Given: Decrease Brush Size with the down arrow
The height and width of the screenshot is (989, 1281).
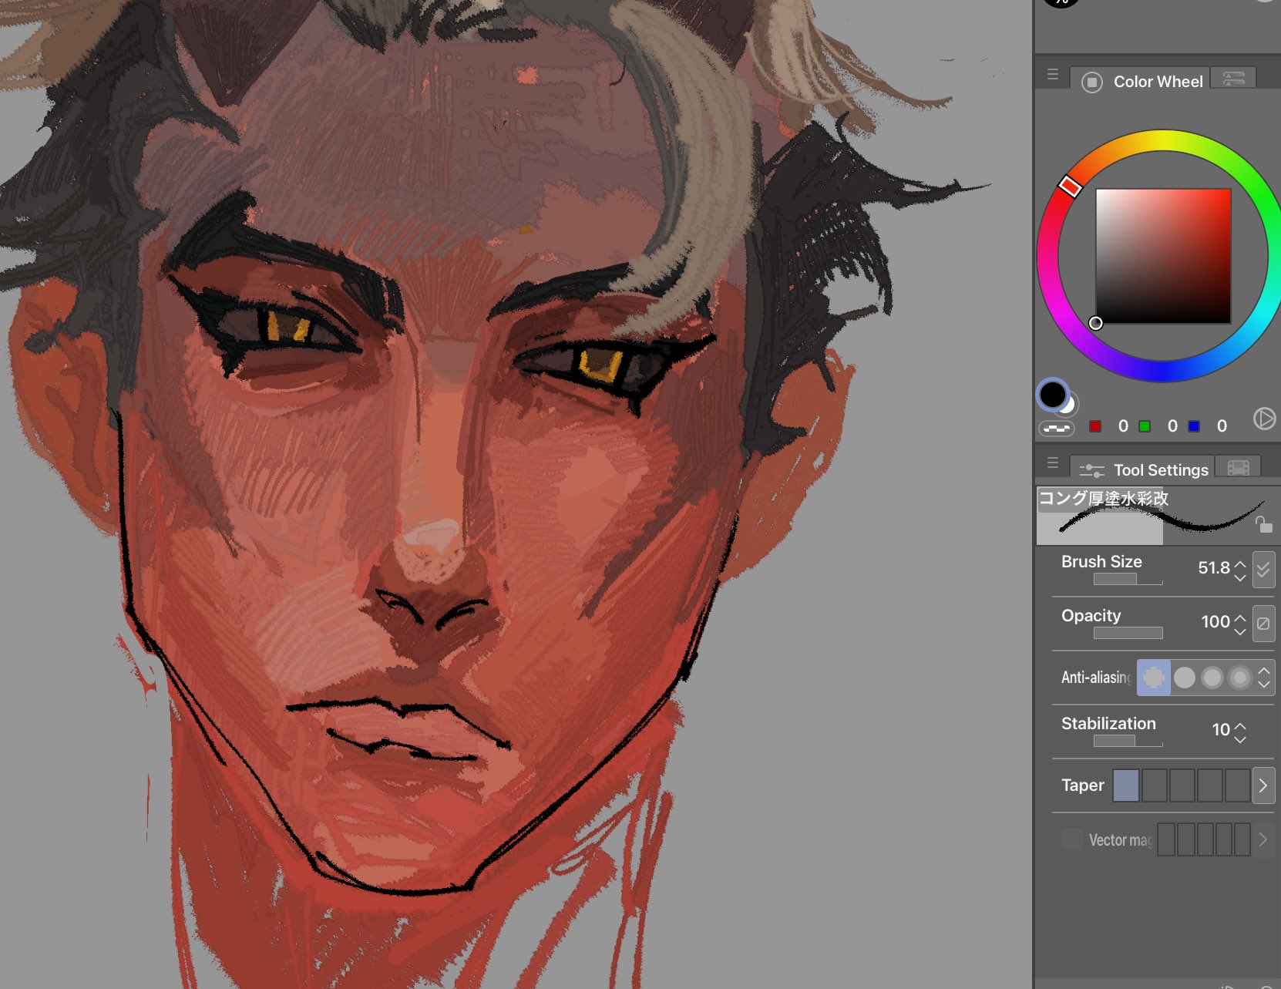Looking at the screenshot, I should (1239, 577).
